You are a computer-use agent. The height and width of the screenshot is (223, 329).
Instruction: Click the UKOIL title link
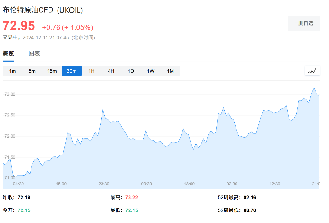tap(42, 10)
